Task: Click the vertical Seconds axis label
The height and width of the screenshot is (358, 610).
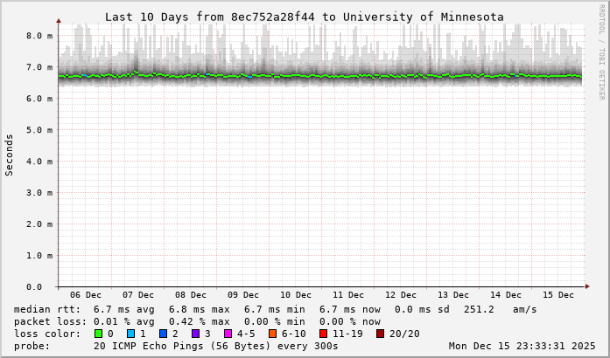Action: pyautogui.click(x=10, y=155)
